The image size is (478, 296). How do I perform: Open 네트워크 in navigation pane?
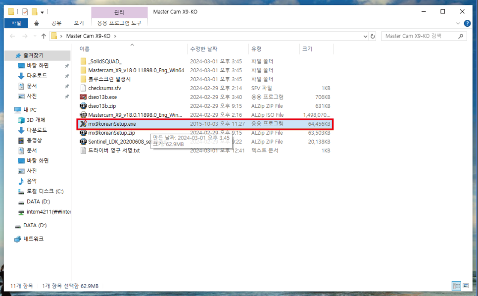click(x=33, y=239)
